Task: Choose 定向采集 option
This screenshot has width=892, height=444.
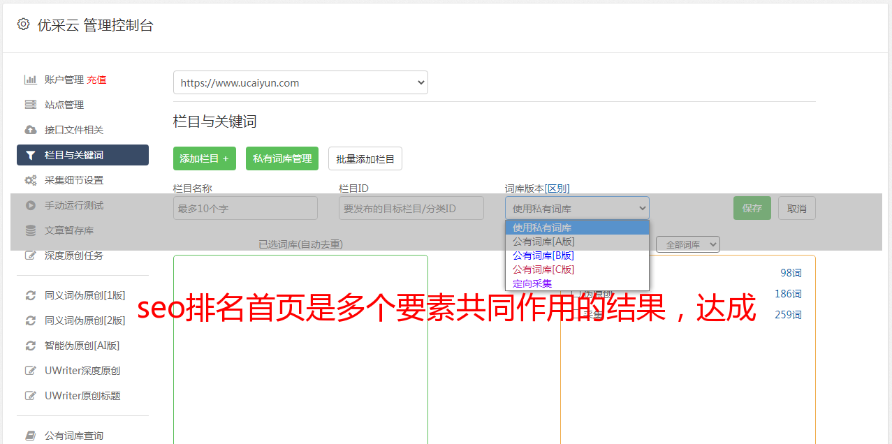Action: (577, 283)
